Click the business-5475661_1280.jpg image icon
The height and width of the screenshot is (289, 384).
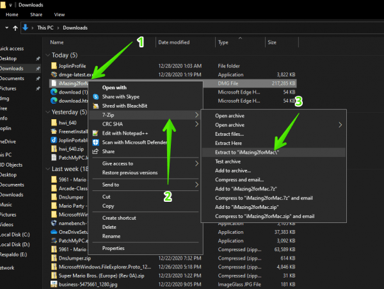click(x=54, y=285)
